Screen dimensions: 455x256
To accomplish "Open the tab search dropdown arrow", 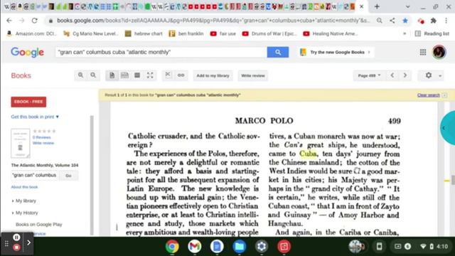I will pos(407,6).
